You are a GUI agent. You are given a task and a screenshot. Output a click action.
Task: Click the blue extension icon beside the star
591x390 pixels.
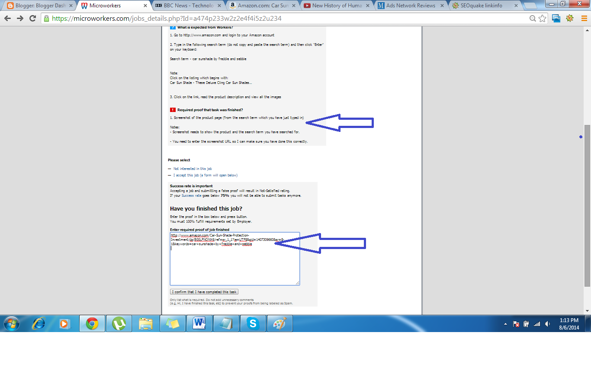(x=556, y=18)
